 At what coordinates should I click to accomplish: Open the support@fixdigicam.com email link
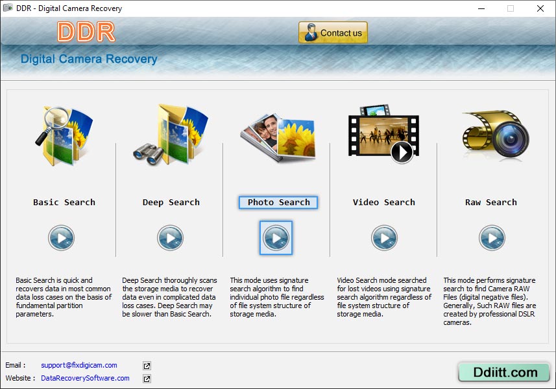[79, 365]
